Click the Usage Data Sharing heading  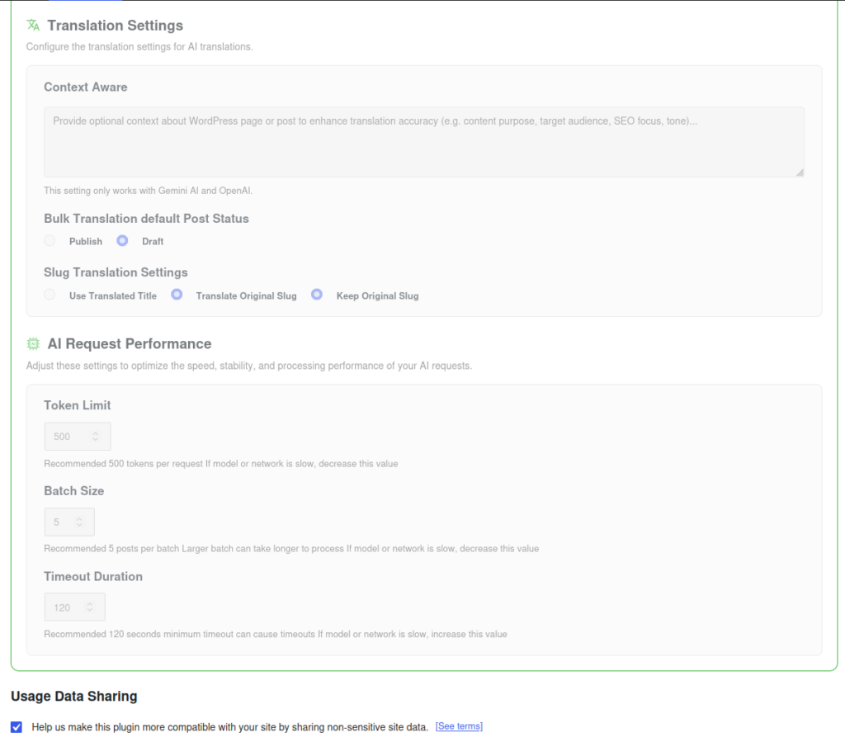73,697
